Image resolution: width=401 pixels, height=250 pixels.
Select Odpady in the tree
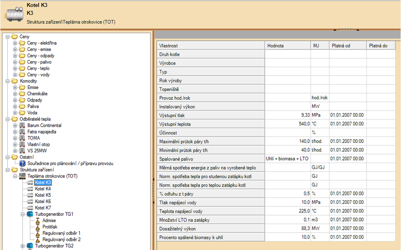click(x=35, y=100)
